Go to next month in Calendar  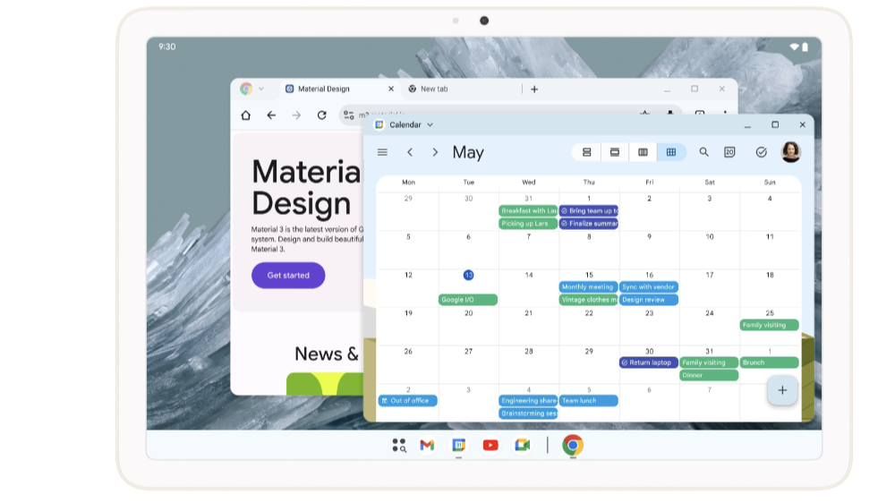(435, 152)
